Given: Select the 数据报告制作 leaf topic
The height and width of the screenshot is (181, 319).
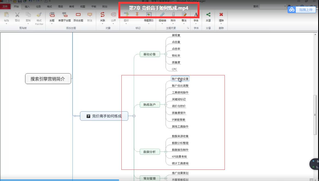Looking at the screenshot, I should 180,150.
